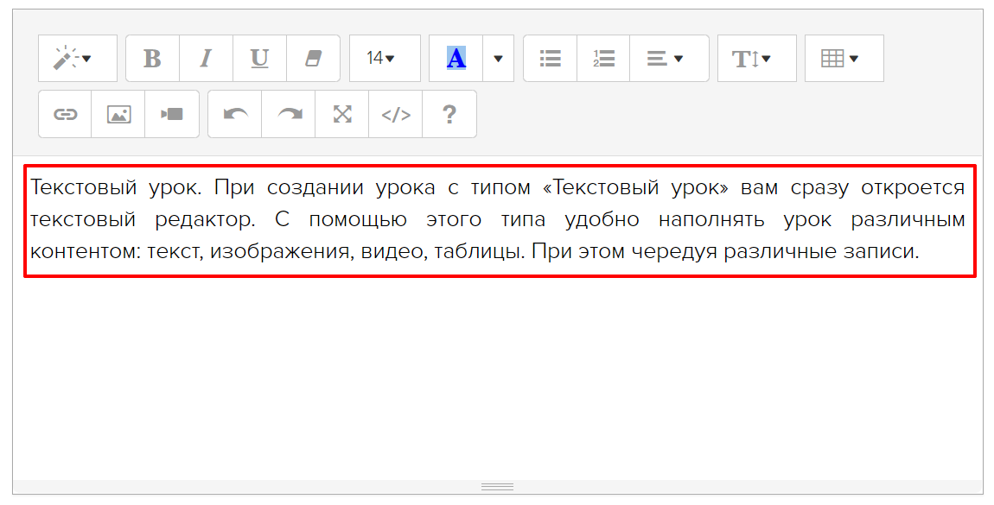Toggle italic formatting
994x505 pixels.
click(206, 59)
